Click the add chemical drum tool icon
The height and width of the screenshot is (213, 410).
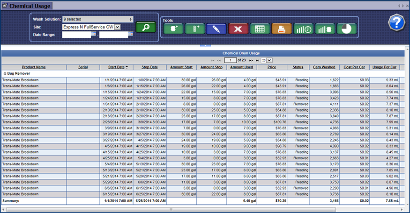tap(173, 29)
